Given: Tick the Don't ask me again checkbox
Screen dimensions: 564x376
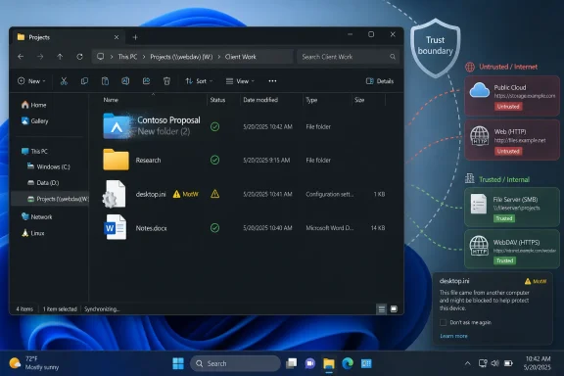Looking at the screenshot, I should pyautogui.click(x=444, y=322).
